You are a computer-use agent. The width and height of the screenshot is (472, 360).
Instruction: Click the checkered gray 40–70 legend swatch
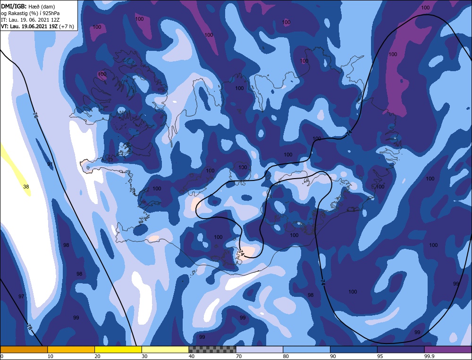point(212,349)
